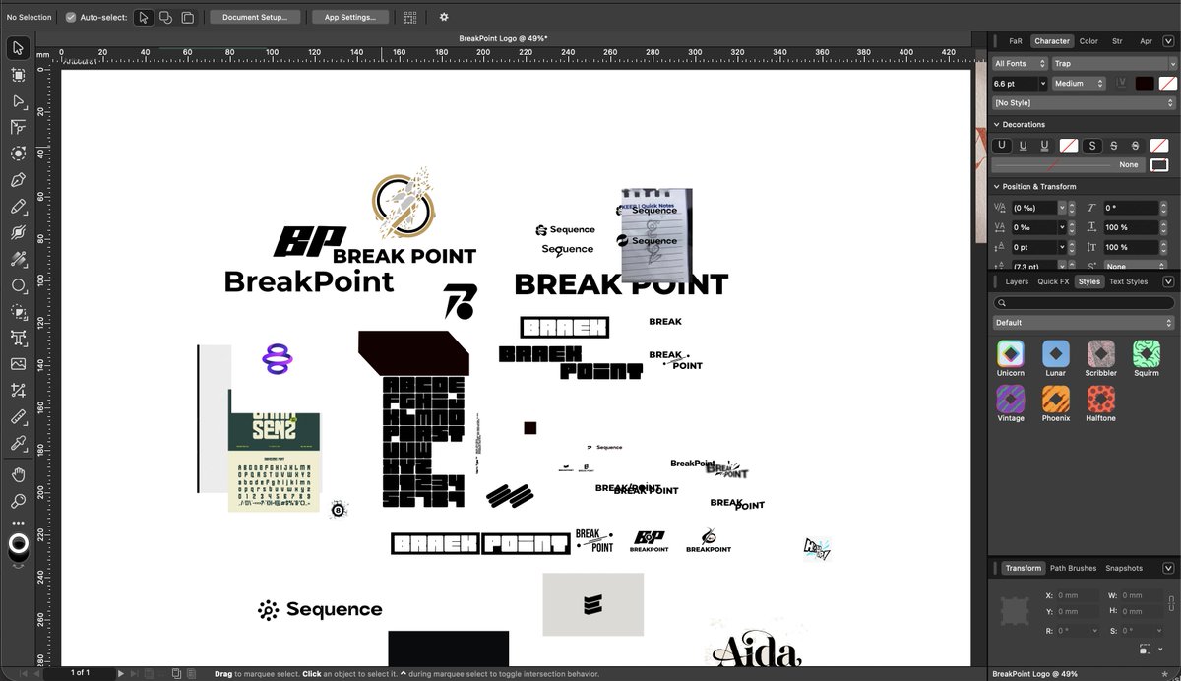Screen dimensions: 1181x681
Task: Select the Color Picker eyedropper tool
Action: [x=18, y=444]
